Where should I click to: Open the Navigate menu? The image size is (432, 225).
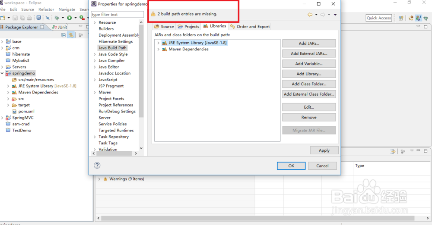pos(67,9)
